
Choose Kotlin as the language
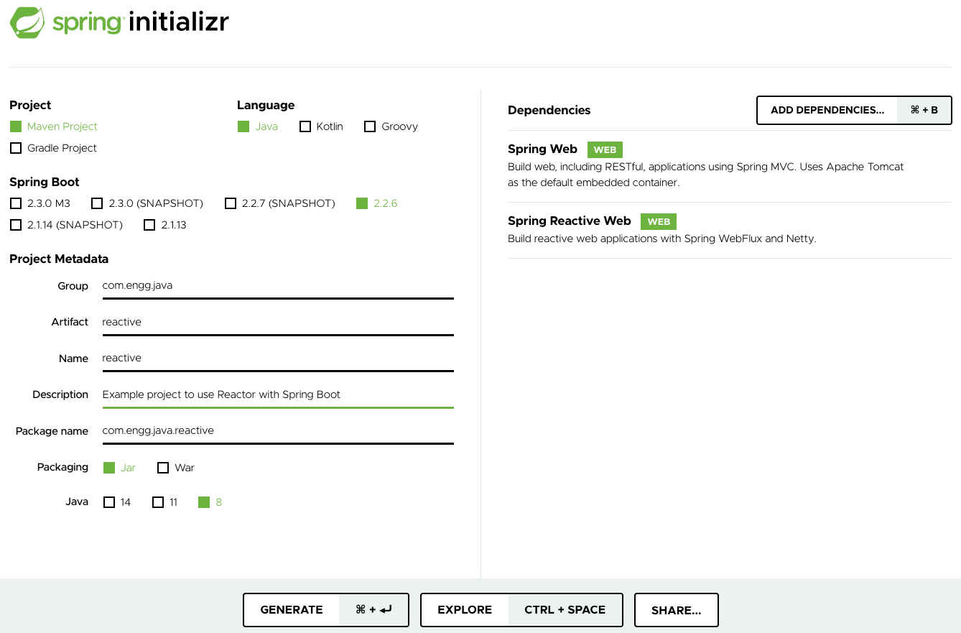point(305,126)
